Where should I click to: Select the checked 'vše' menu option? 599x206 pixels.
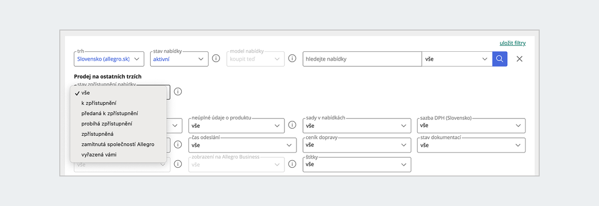coord(85,93)
